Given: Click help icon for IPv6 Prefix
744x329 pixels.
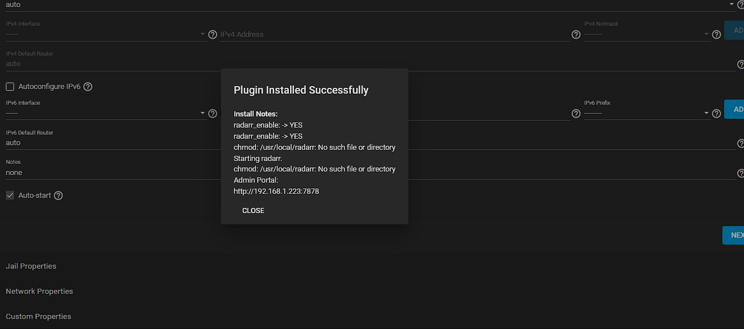Looking at the screenshot, I should click(716, 114).
